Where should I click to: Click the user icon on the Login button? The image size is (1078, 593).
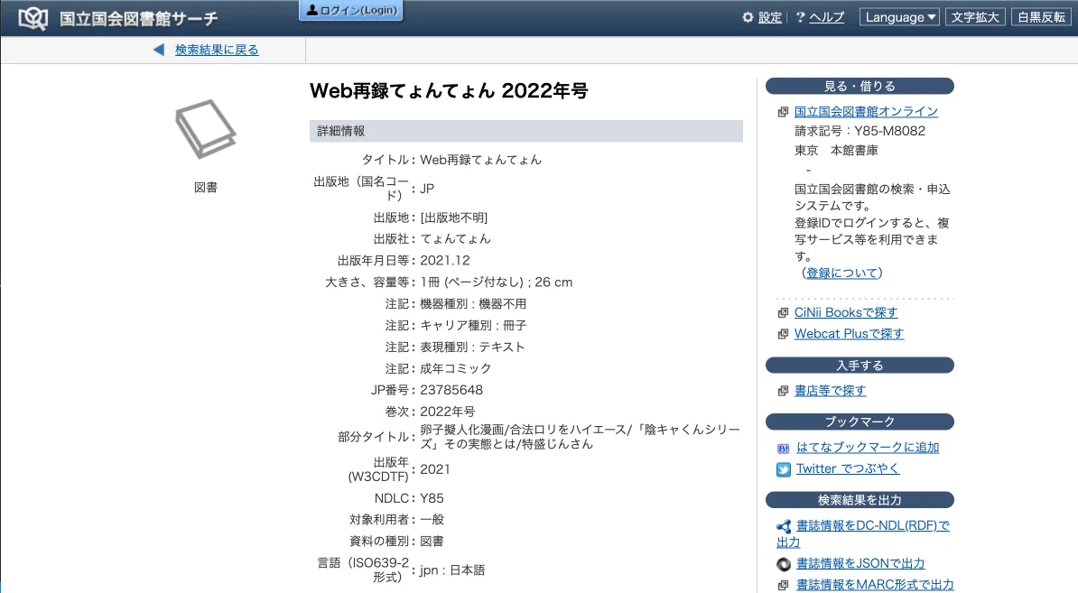tap(312, 10)
